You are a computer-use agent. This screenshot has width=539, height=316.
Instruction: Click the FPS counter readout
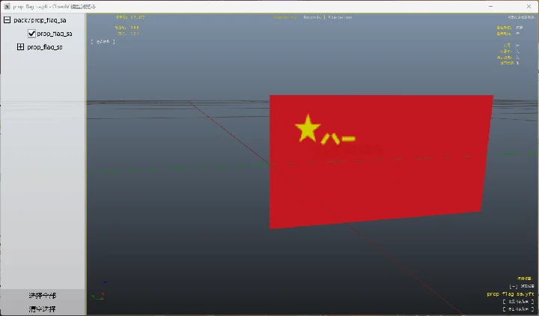[130, 17]
